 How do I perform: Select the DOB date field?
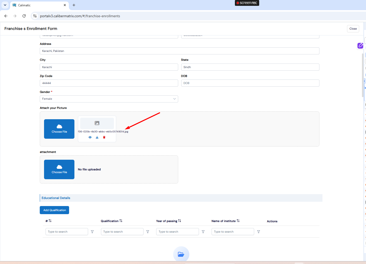[x=250, y=83]
